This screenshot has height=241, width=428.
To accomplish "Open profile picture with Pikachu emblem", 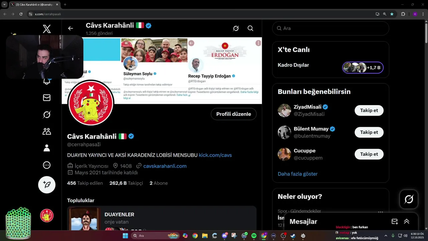I will [x=91, y=103].
